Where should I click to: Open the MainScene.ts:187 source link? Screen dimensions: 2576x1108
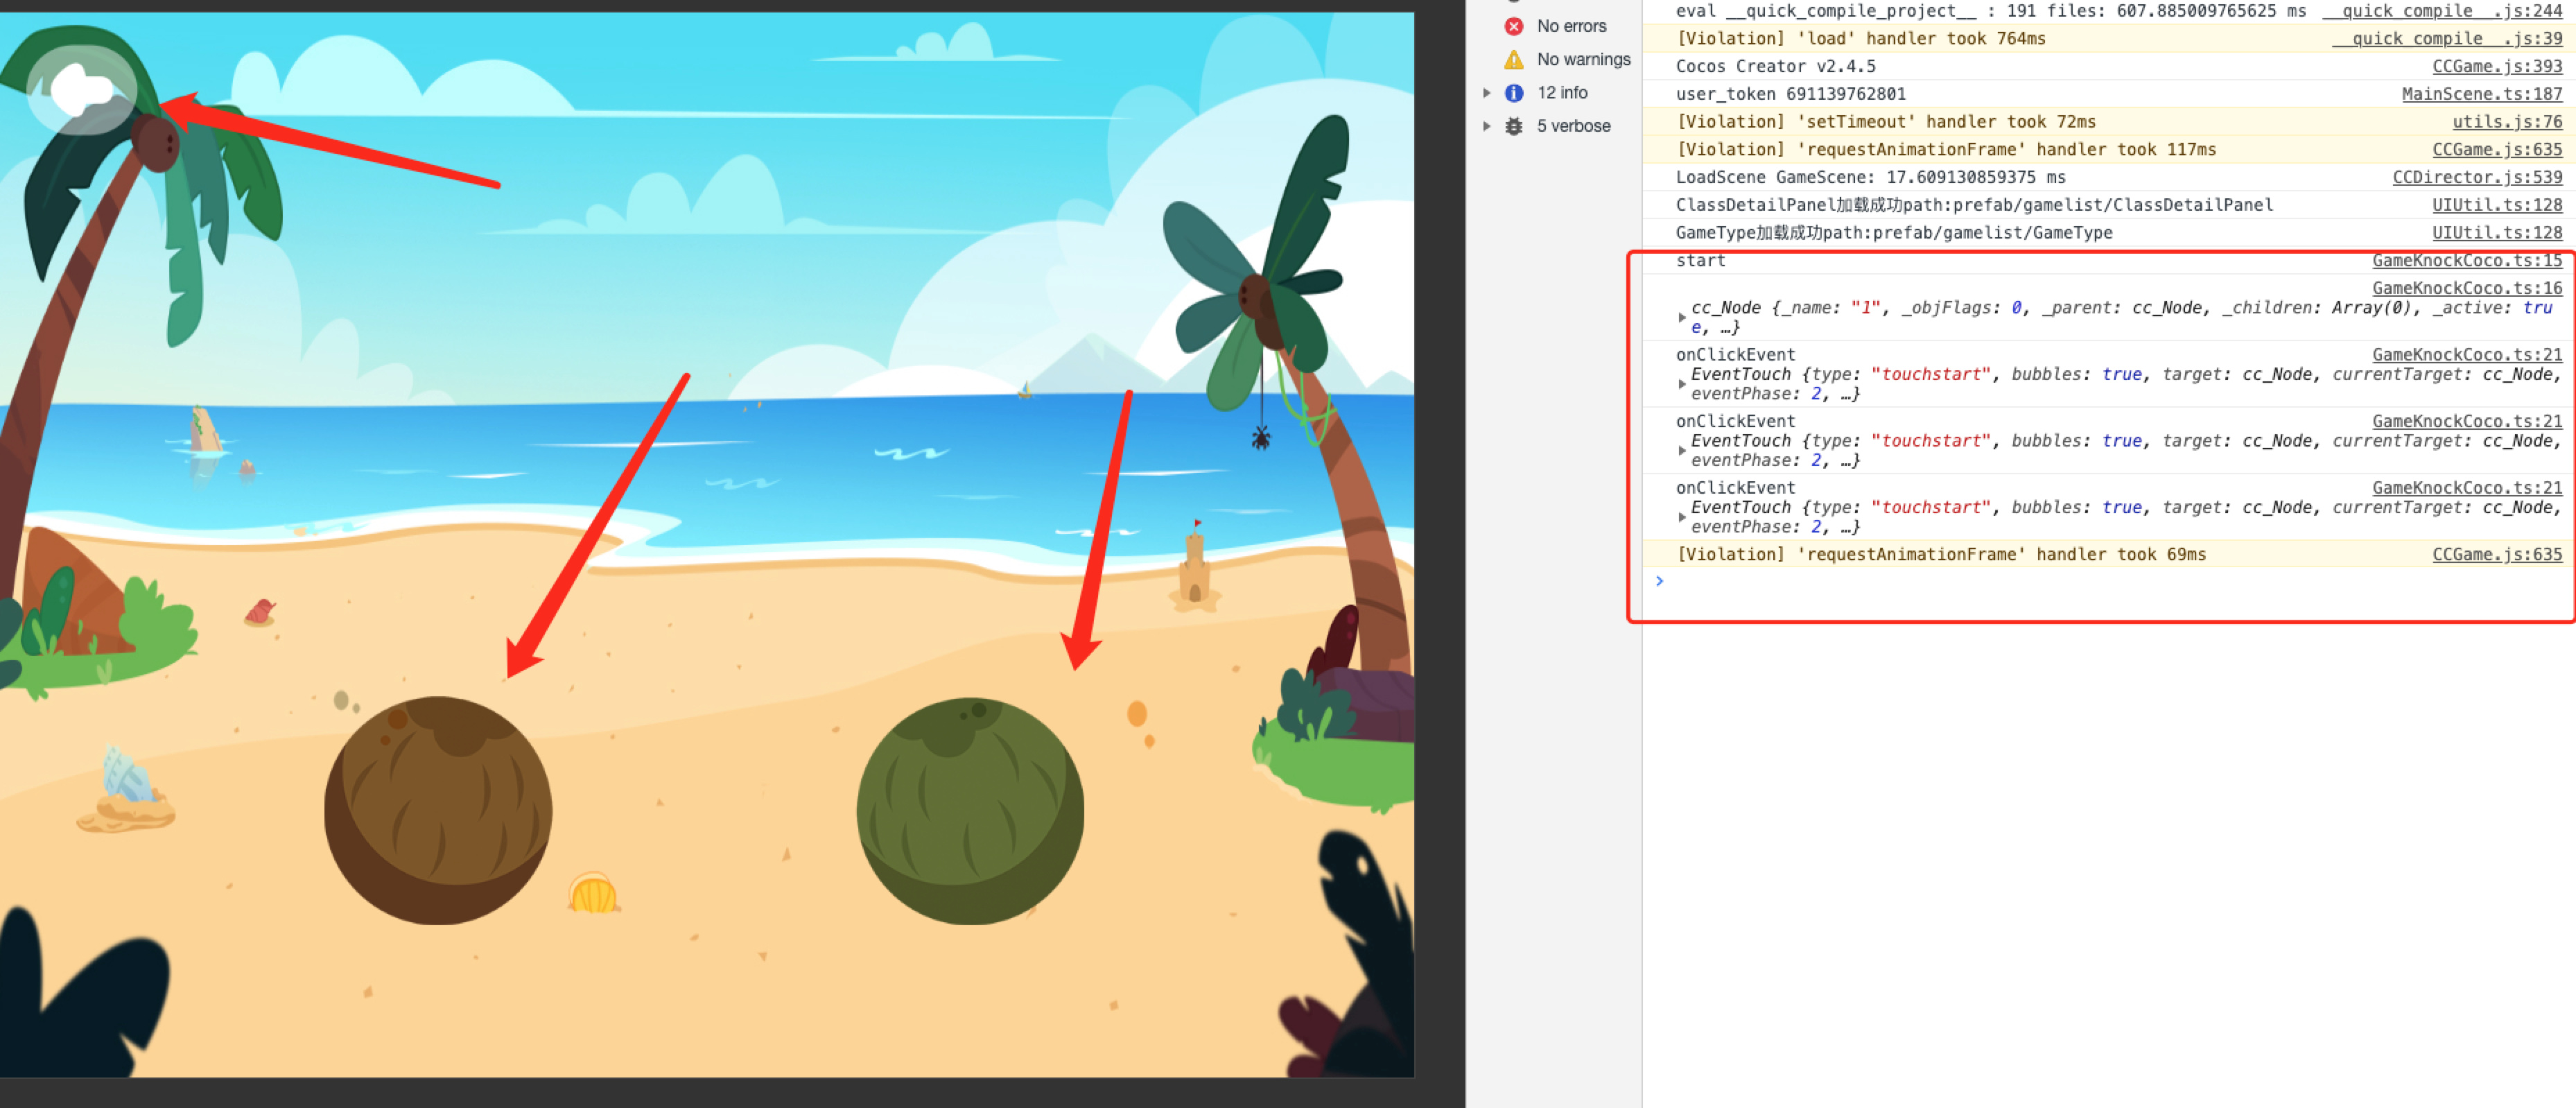[2481, 94]
